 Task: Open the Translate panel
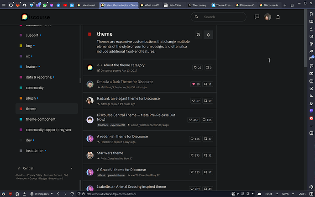[x=311, y=51]
